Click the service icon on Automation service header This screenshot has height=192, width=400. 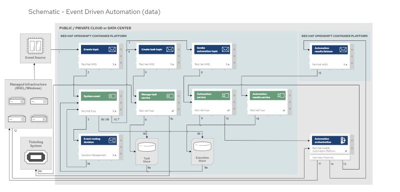[225, 95]
